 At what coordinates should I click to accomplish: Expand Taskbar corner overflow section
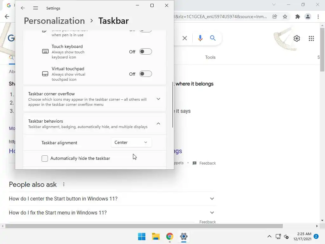point(158,99)
